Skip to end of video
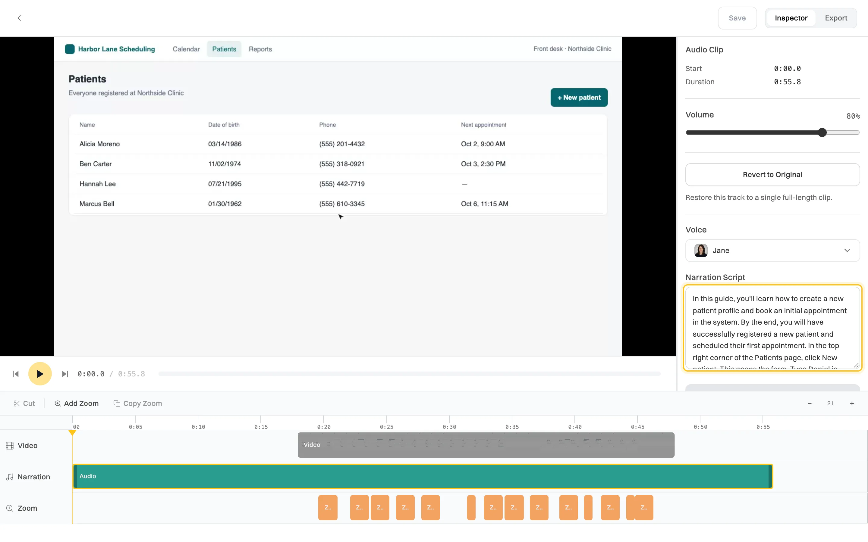The width and height of the screenshot is (868, 542). 65,374
